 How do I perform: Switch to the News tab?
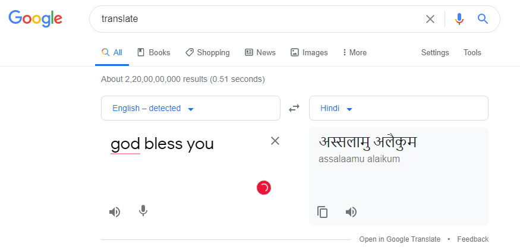(x=260, y=52)
